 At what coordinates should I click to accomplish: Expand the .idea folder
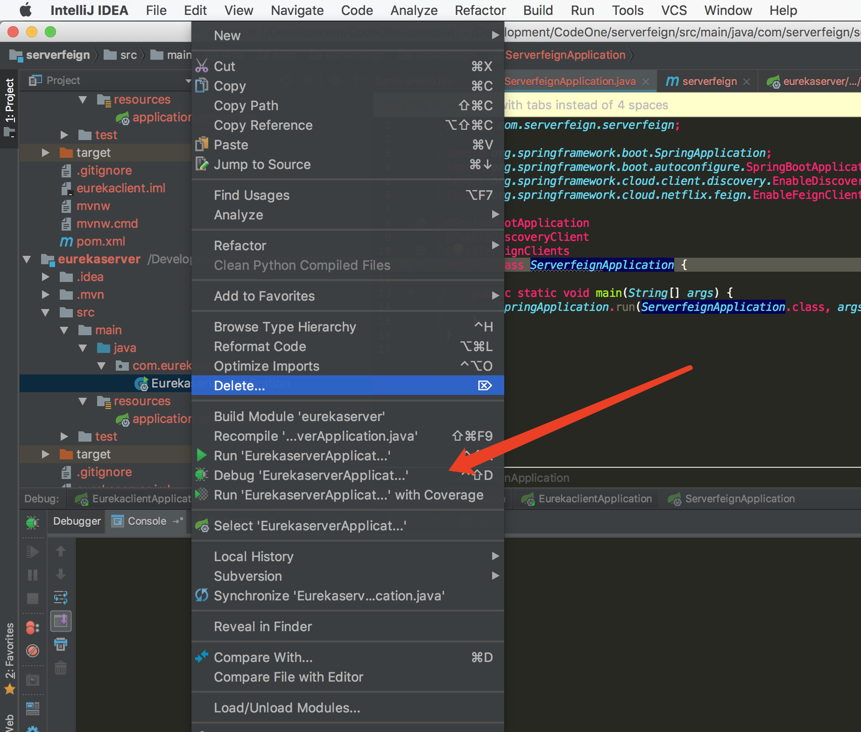click(45, 277)
